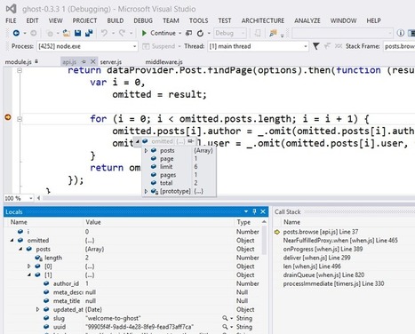Switch to the middleware.js tab
This screenshot has height=334, width=415.
(164, 62)
